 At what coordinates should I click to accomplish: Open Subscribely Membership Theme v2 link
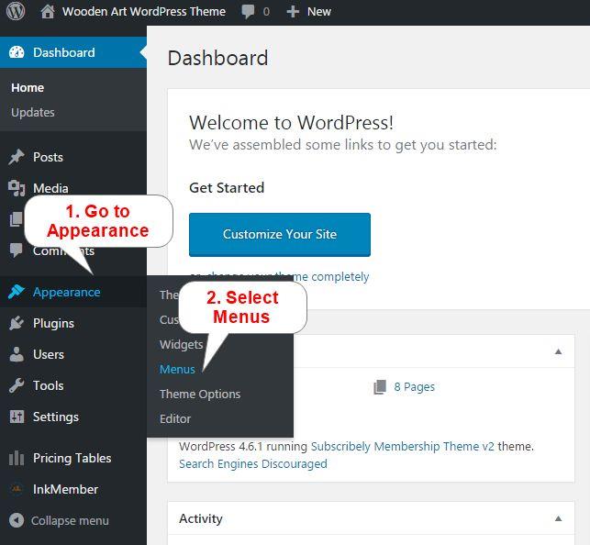[403, 447]
